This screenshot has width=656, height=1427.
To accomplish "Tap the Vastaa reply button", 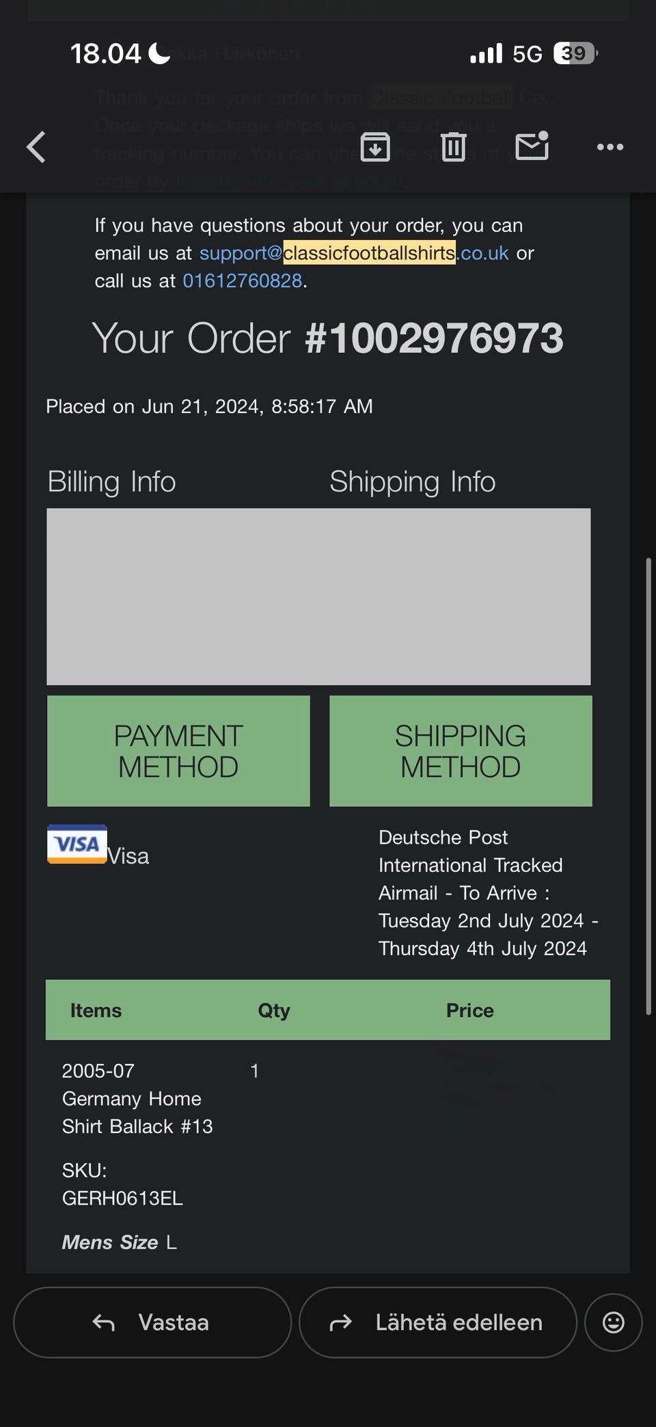I will 152,1322.
